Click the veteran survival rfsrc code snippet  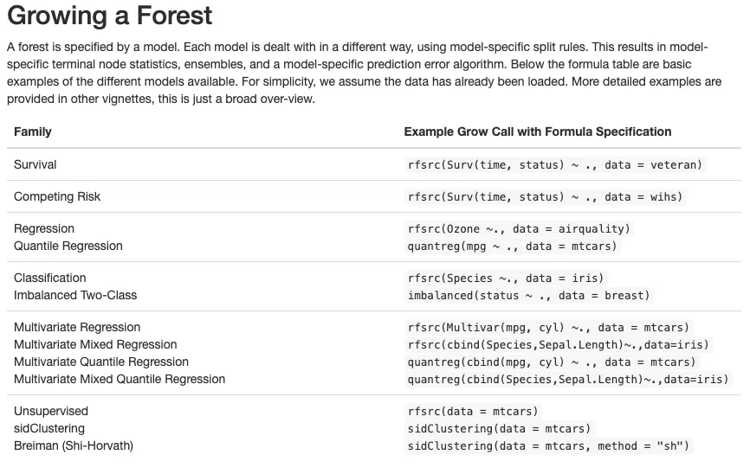coord(555,164)
